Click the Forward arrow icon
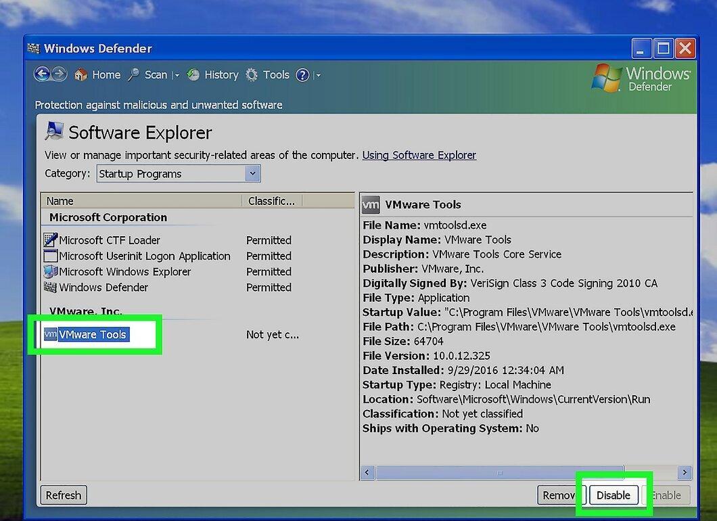 [60, 74]
